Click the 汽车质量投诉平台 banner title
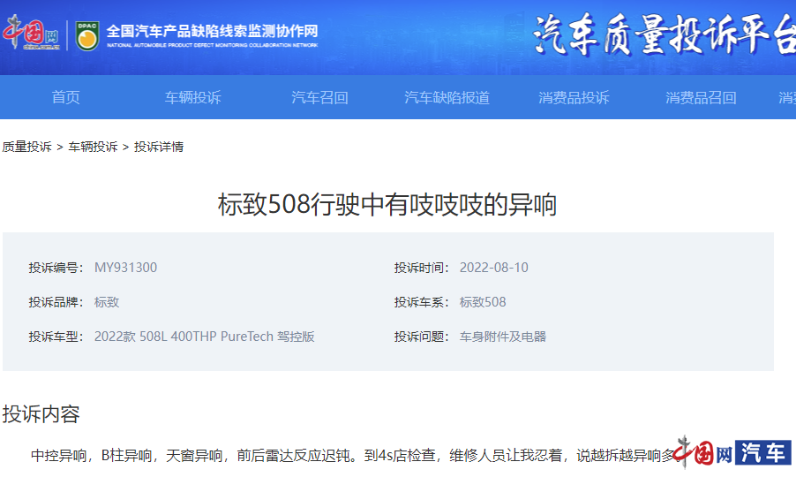796x477 pixels. (x=664, y=35)
